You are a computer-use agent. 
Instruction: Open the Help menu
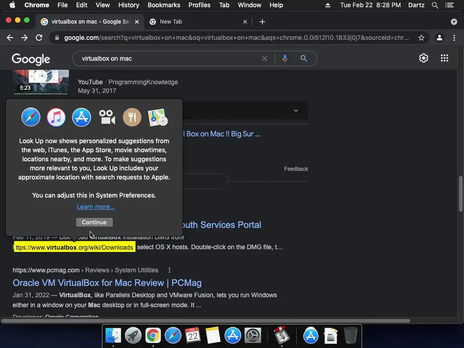click(x=276, y=5)
